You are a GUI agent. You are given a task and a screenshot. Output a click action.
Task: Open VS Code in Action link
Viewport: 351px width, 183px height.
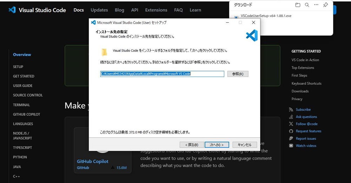click(305, 60)
